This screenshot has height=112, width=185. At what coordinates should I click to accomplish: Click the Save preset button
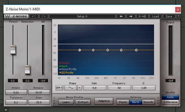169,16
